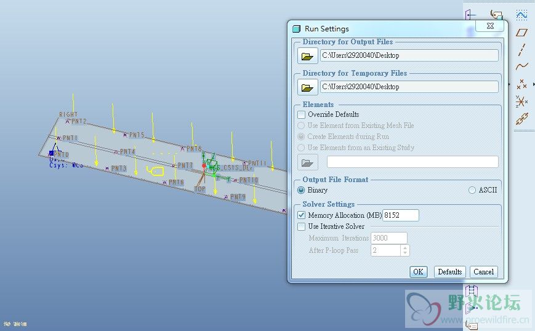
Task: Click the output files directory path field
Action: point(409,55)
